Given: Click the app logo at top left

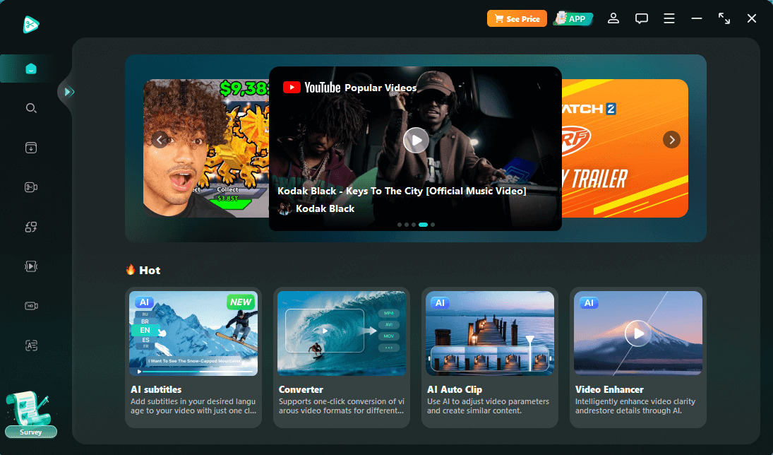Looking at the screenshot, I should 30,24.
